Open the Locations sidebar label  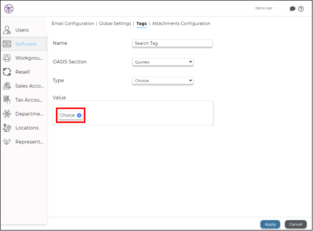click(x=27, y=128)
